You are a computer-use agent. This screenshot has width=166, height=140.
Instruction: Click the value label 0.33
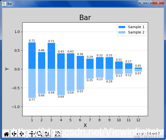pyautogui.click(x=109, y=55)
